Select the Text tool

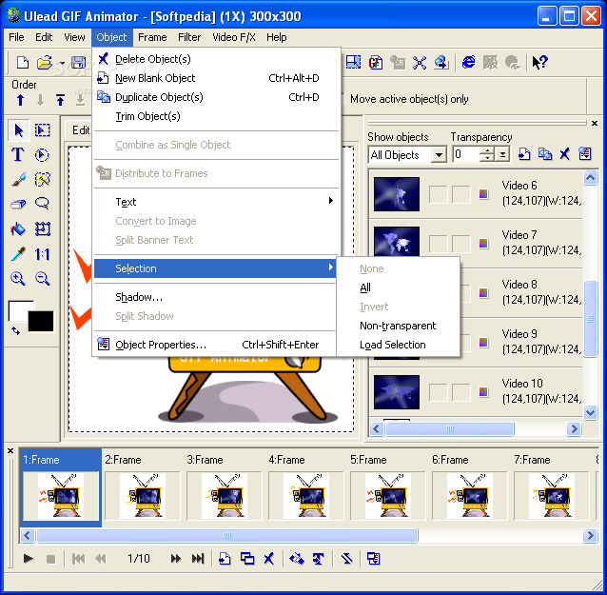tap(18, 155)
